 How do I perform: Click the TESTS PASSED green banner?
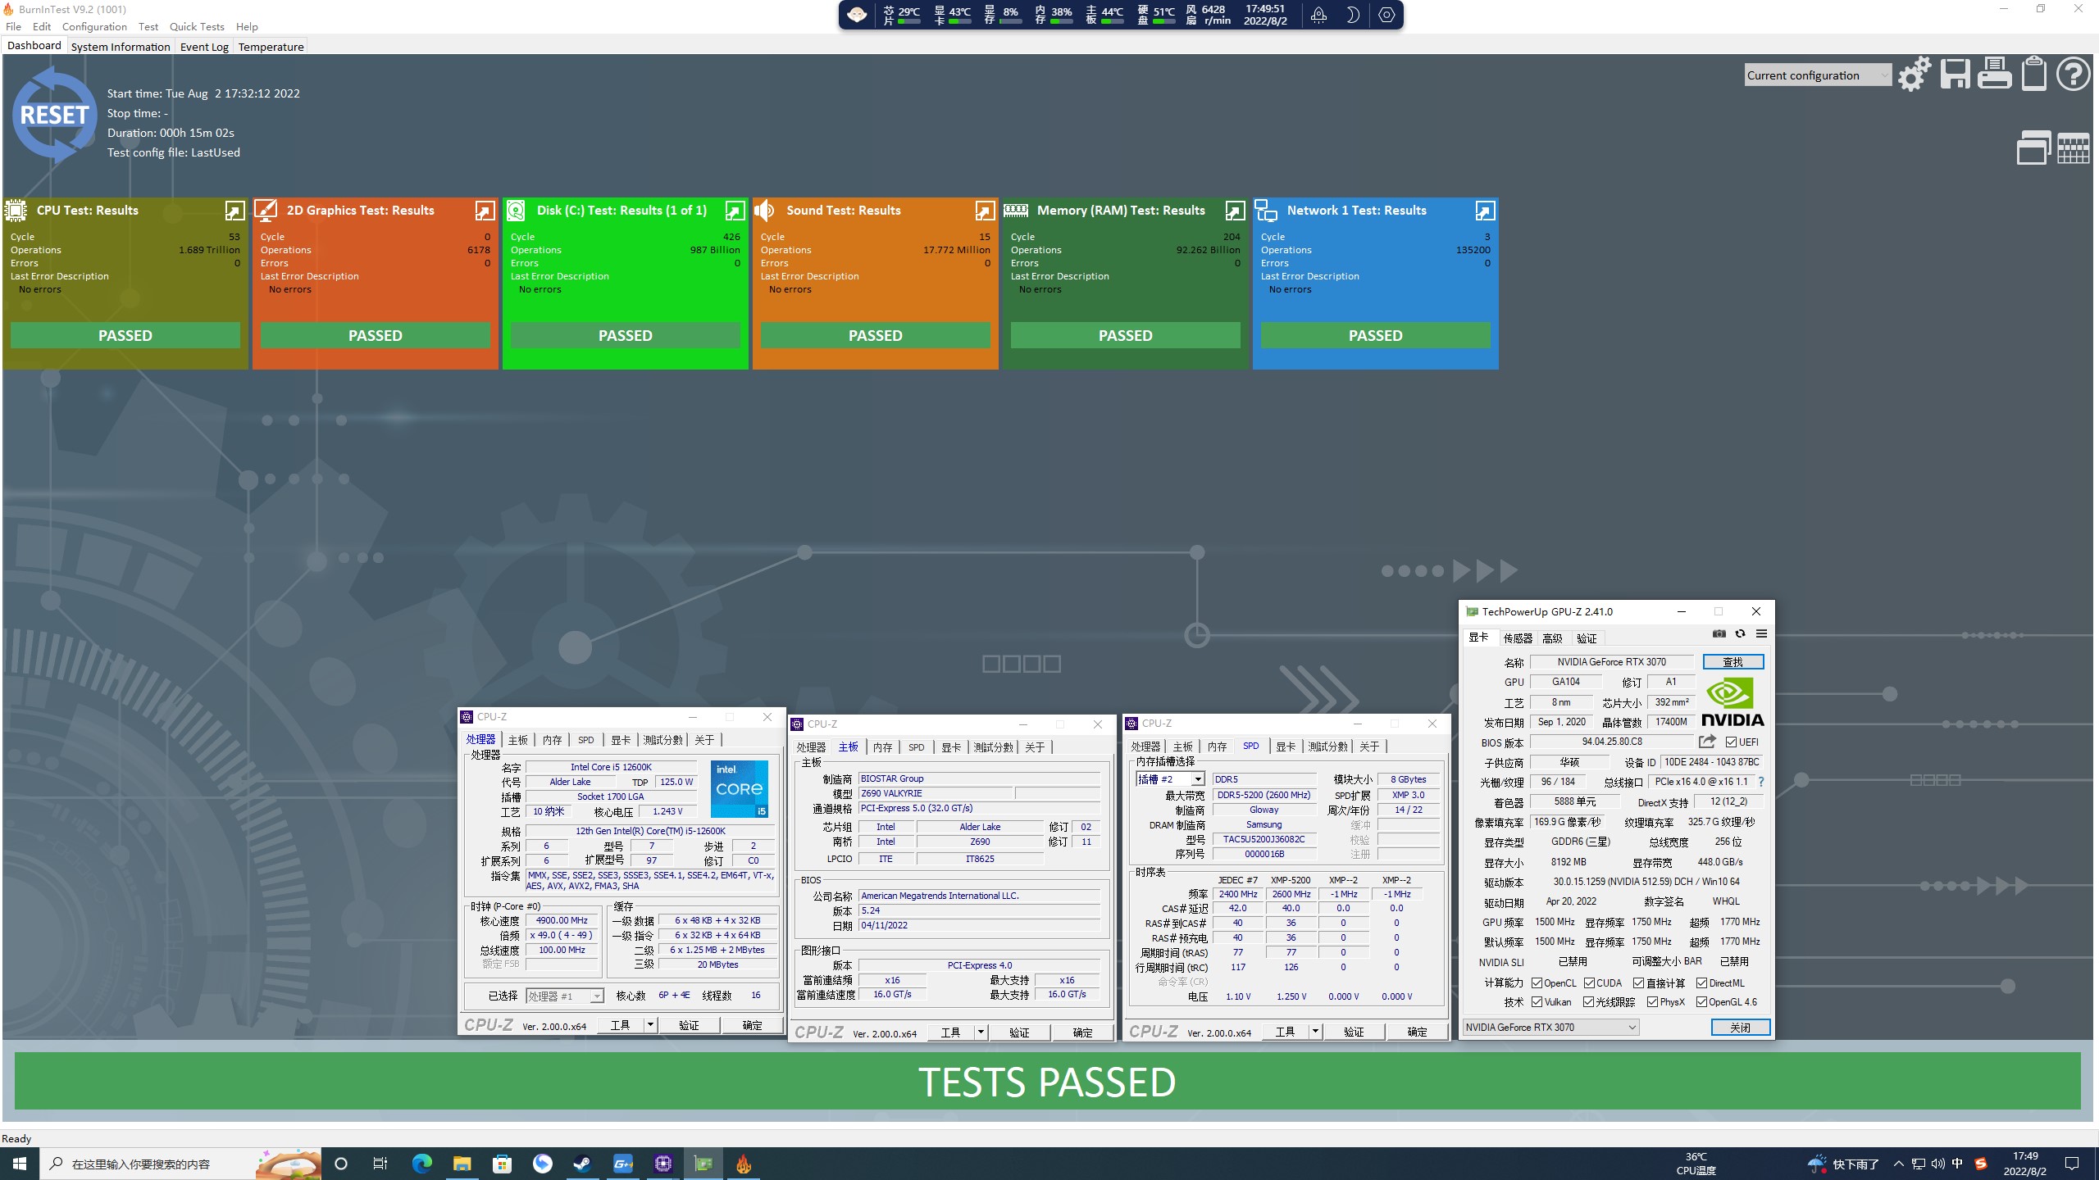[x=1048, y=1082]
